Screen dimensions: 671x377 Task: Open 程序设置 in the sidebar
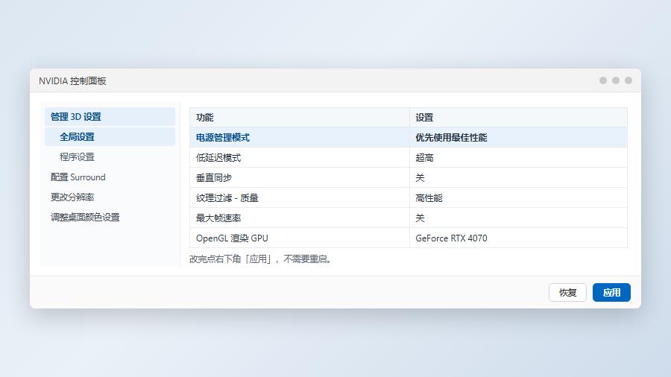110,157
